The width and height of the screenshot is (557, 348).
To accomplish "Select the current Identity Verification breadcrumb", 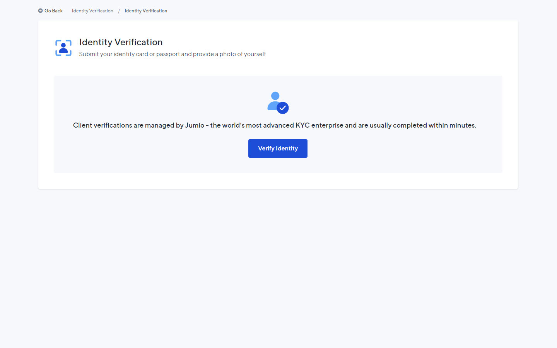I will click(146, 11).
